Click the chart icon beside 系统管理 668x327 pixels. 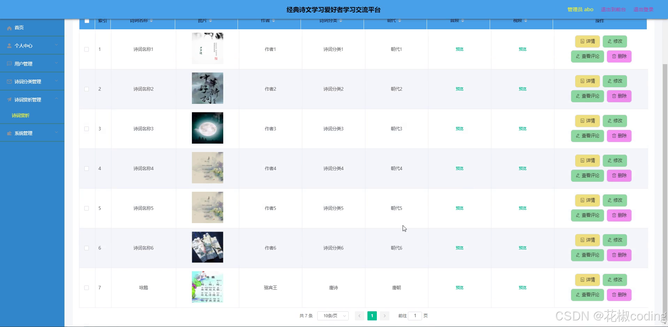click(9, 133)
